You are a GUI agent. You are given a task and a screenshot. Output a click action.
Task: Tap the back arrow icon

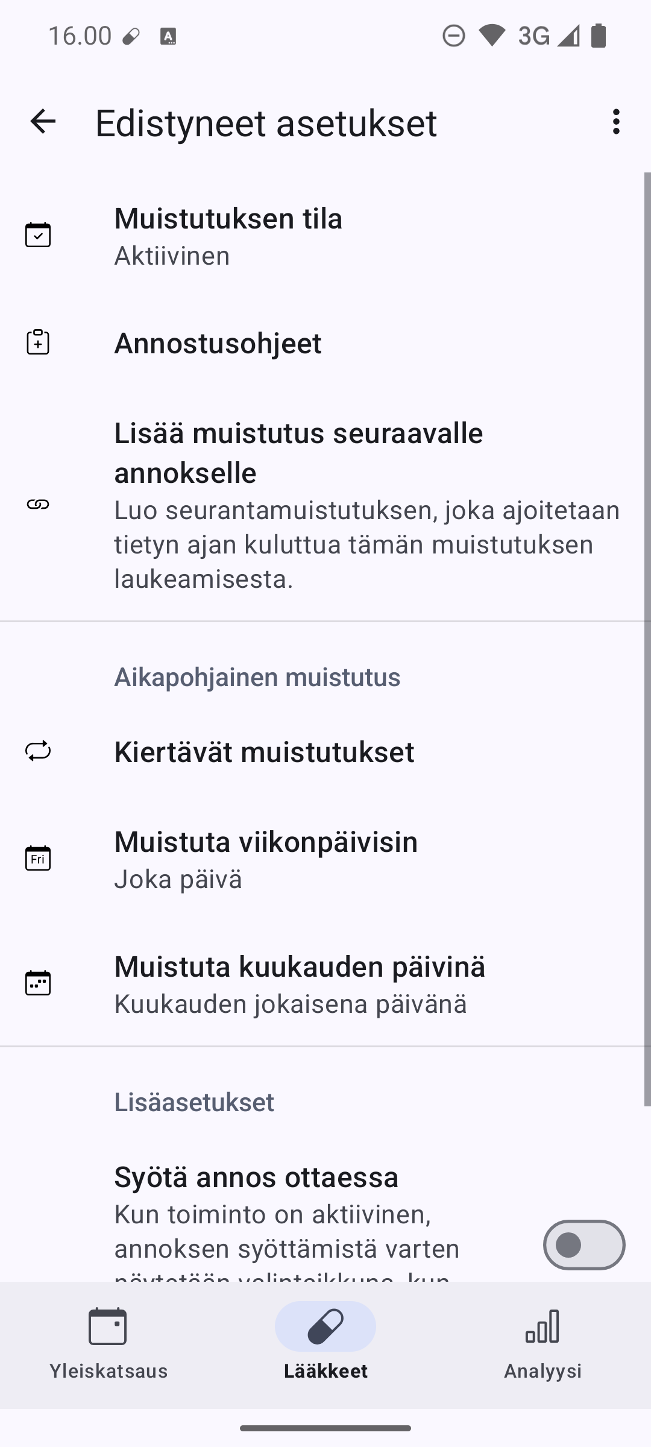click(x=43, y=122)
